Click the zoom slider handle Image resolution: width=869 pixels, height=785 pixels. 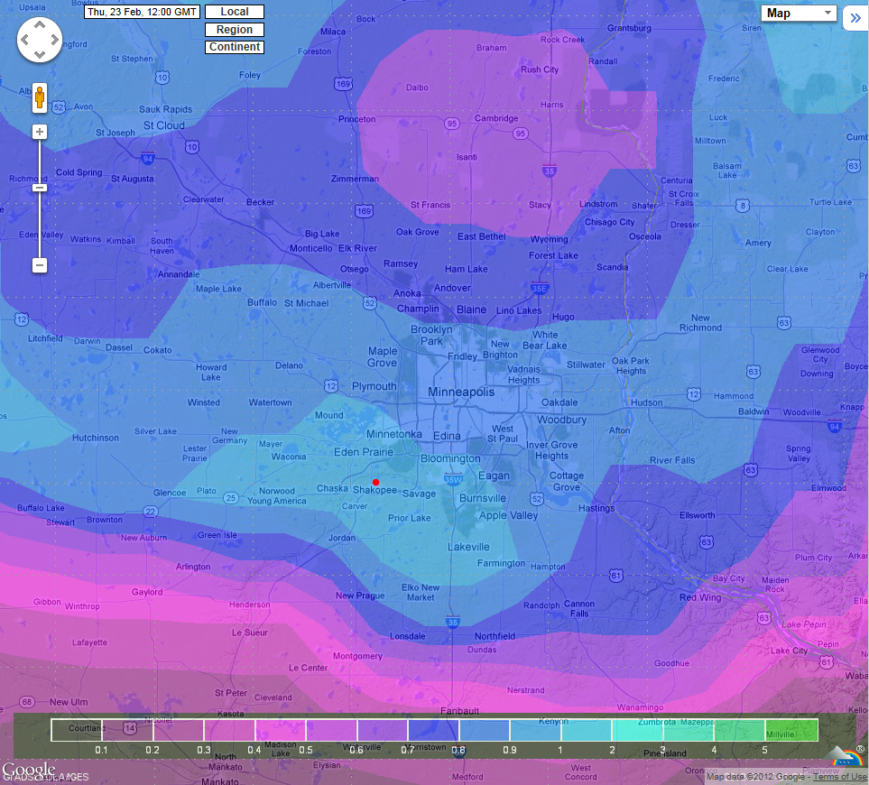point(40,187)
